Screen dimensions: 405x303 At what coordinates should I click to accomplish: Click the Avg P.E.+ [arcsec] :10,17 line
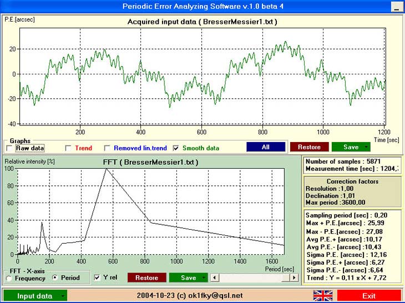tap(344, 239)
